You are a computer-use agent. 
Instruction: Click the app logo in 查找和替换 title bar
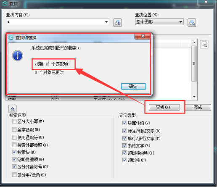11,38
